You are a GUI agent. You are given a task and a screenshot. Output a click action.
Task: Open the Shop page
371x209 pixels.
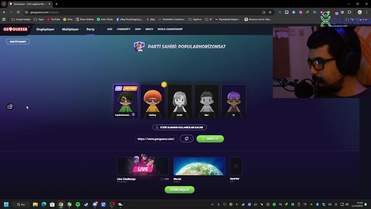(x=138, y=29)
